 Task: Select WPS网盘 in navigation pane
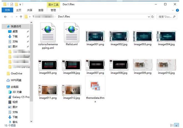click(16, 80)
